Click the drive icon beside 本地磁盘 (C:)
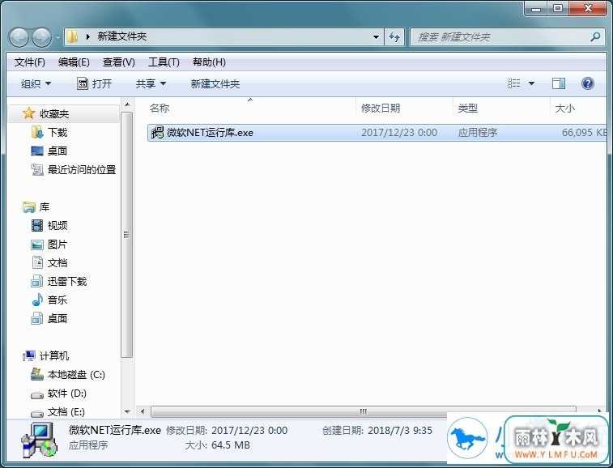 coord(37,374)
